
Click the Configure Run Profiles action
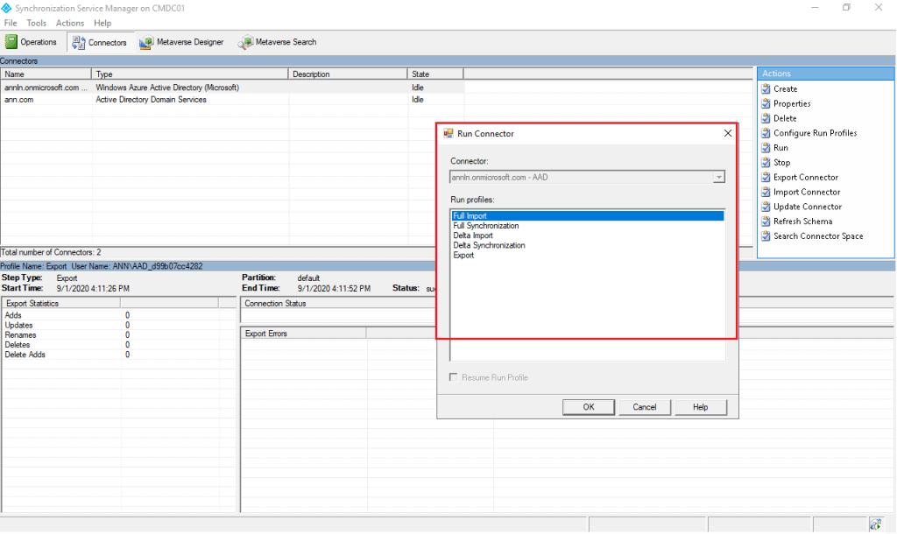click(x=816, y=133)
